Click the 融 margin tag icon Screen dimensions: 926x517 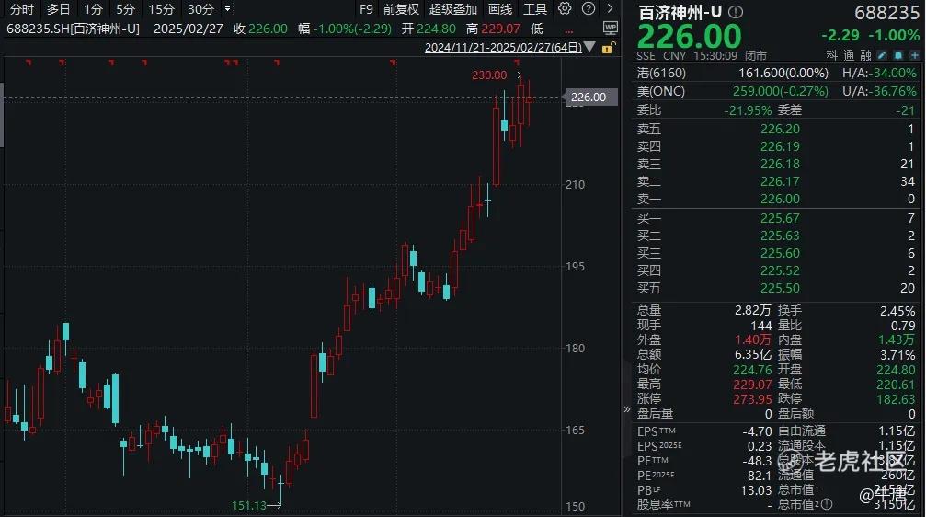[865, 55]
